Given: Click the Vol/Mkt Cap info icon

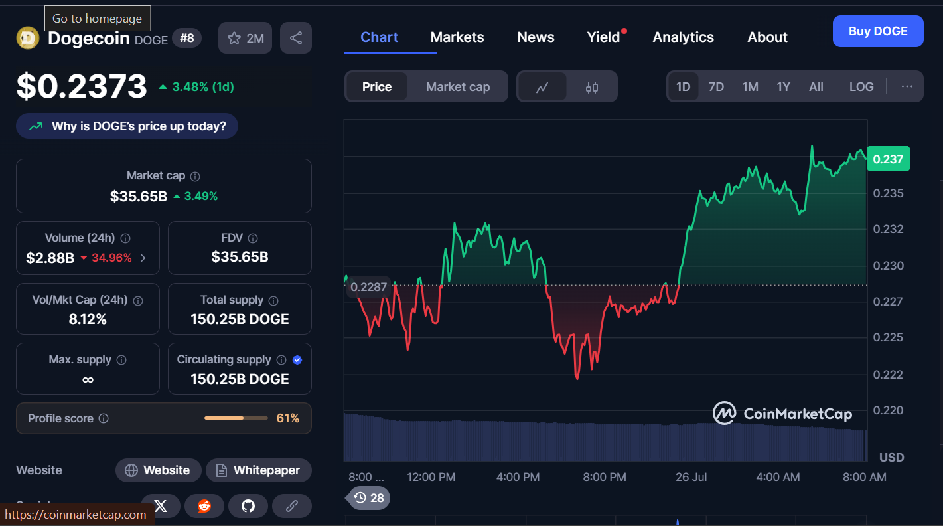Looking at the screenshot, I should click(138, 301).
